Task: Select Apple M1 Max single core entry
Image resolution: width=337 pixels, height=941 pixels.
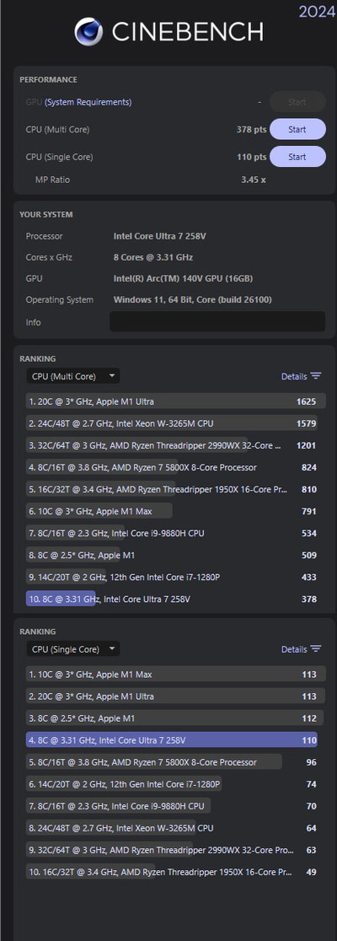Action: (176, 675)
